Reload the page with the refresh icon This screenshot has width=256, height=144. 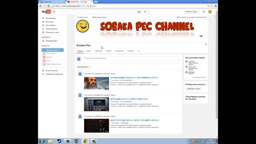point(48,6)
